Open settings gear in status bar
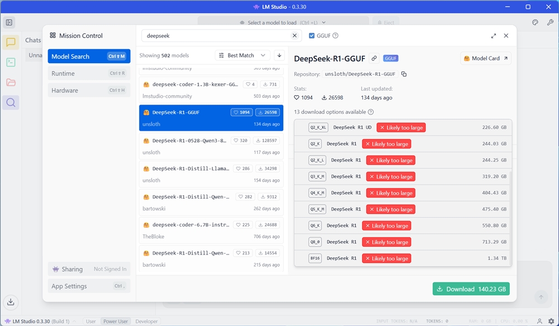Image resolution: width=559 pixels, height=326 pixels. (x=551, y=321)
